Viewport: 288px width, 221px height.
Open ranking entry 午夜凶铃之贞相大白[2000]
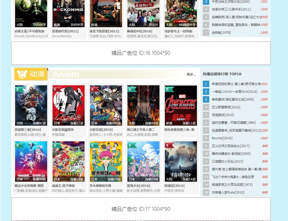pos(231,2)
